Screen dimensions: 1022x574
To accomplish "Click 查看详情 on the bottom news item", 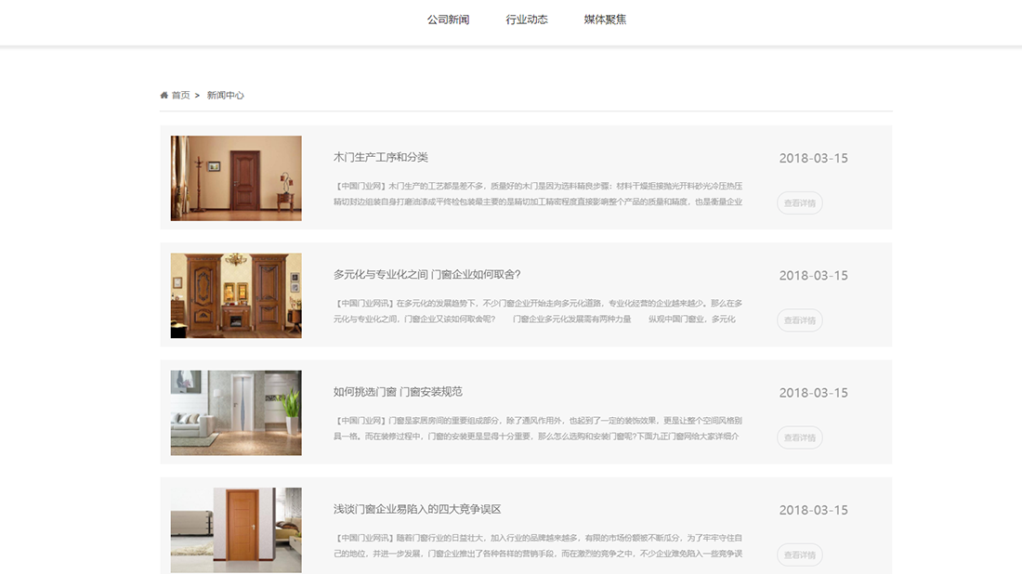I will 799,554.
